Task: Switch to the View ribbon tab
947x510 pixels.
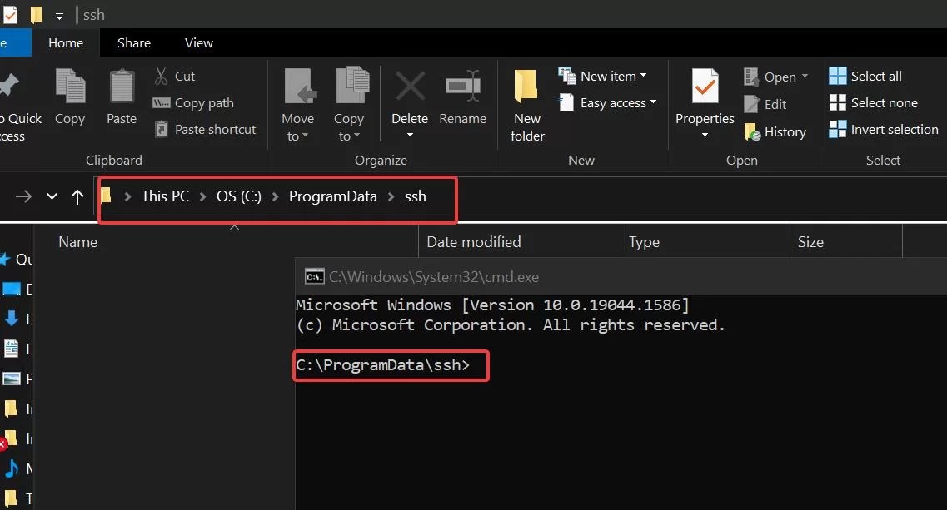Action: click(199, 43)
